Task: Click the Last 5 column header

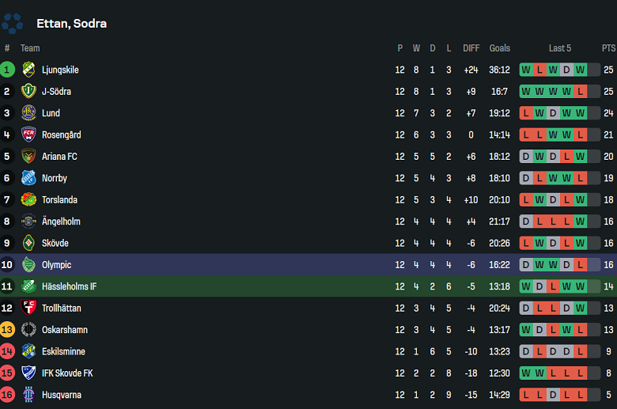Action: point(560,48)
